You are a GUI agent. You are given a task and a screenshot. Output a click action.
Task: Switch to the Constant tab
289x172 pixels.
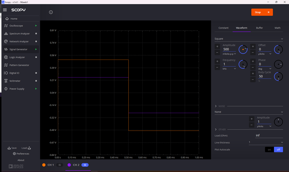click(x=224, y=28)
